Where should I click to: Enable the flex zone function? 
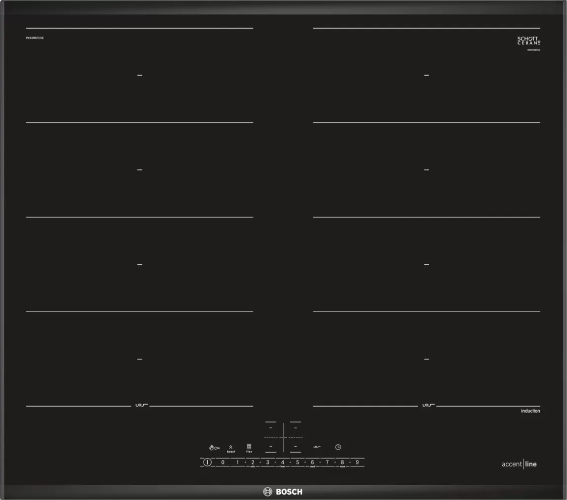pos(249,448)
